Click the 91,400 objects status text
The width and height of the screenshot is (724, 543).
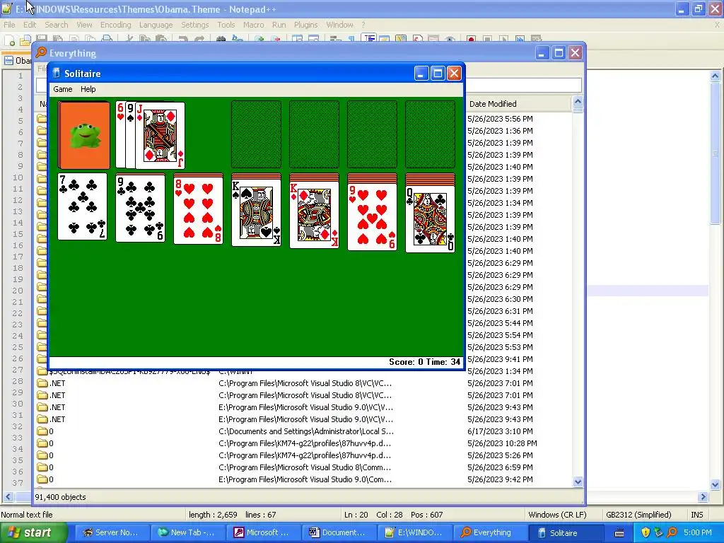tap(61, 497)
